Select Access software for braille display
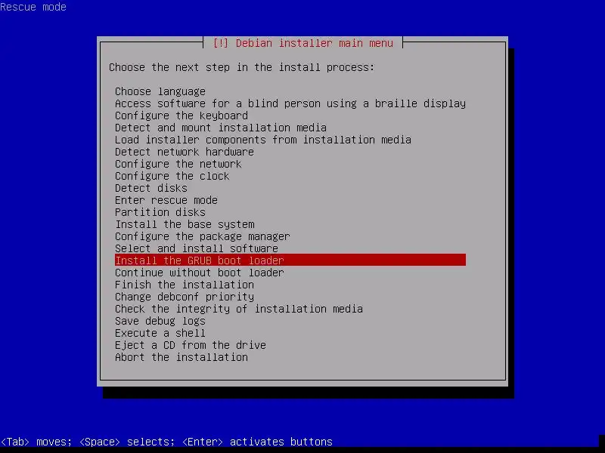The width and height of the screenshot is (605, 453). (x=290, y=103)
